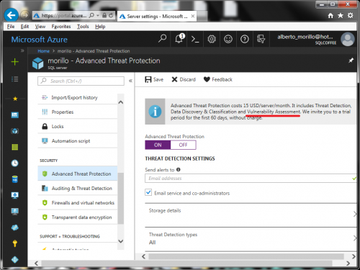Open the browser Home icon
This screenshot has height=270, width=360.
click(330, 16)
